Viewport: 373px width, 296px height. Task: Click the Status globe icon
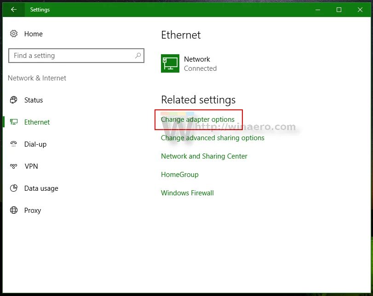(x=13, y=100)
